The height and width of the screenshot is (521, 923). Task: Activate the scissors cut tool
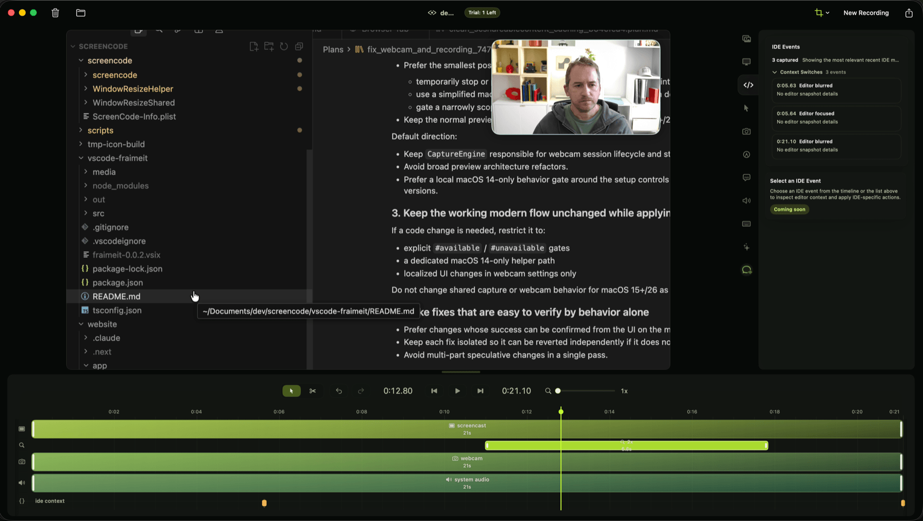pos(313,391)
